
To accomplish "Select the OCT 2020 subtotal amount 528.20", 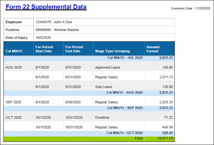I will point(167,133).
